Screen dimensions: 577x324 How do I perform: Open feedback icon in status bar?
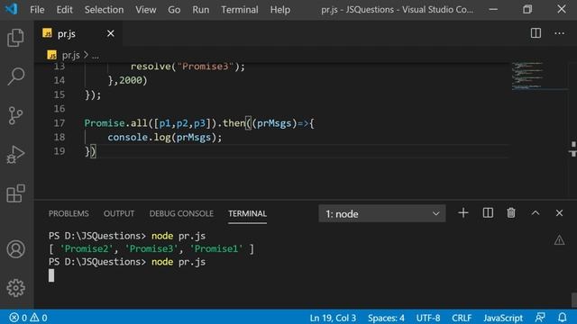click(x=540, y=318)
